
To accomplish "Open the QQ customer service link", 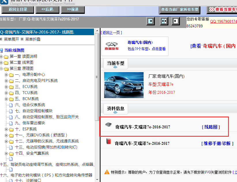I will [x=223, y=21].
